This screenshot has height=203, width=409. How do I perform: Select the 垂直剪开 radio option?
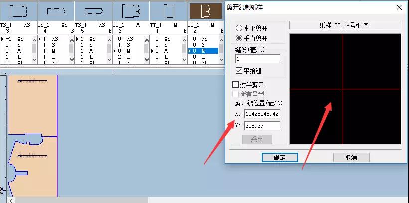(x=239, y=38)
